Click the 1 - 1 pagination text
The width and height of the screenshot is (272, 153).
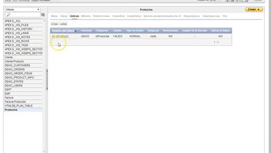[216, 42]
